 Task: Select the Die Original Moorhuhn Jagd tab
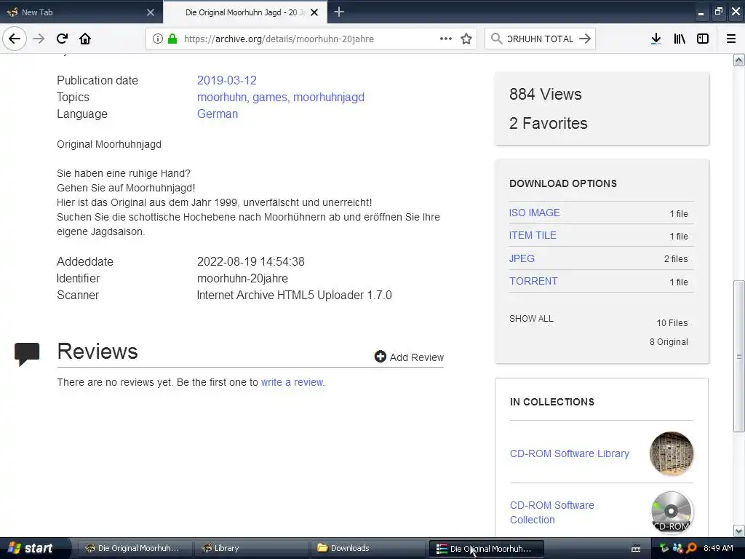point(245,12)
